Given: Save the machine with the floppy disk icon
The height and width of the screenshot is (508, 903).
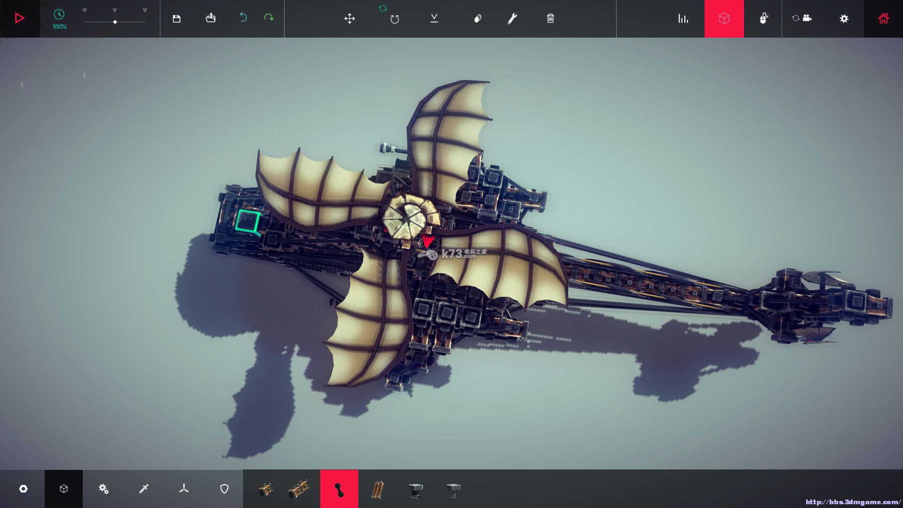Looking at the screenshot, I should tap(176, 18).
